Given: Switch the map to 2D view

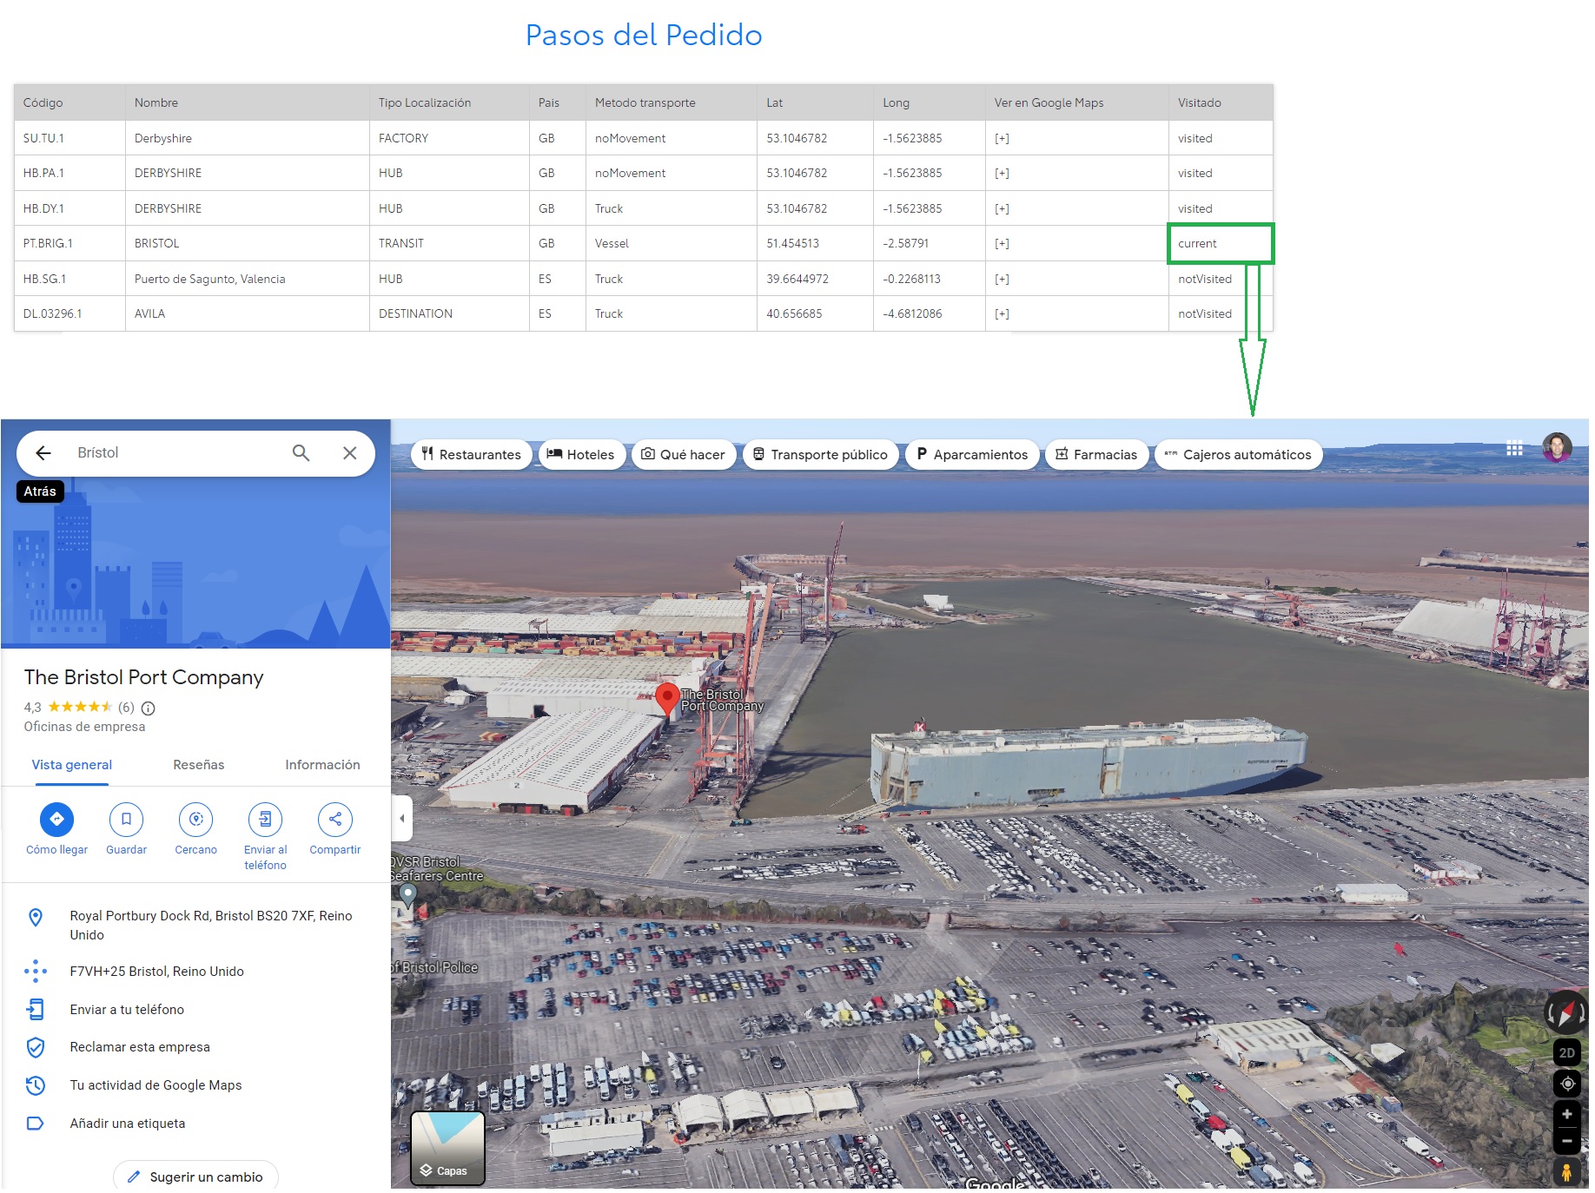Looking at the screenshot, I should [x=1566, y=1053].
